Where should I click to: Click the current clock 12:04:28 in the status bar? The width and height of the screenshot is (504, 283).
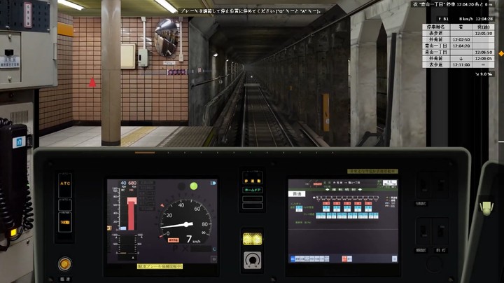point(484,19)
